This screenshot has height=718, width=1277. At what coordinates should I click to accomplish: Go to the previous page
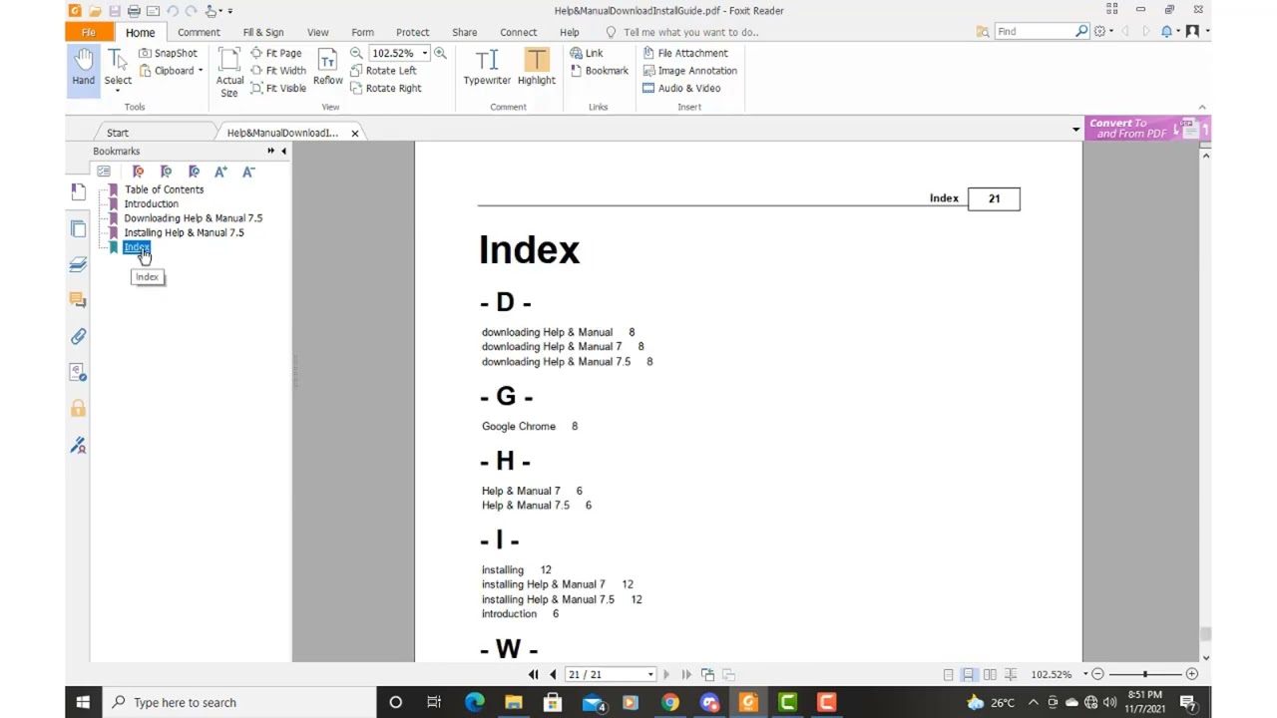tap(553, 674)
